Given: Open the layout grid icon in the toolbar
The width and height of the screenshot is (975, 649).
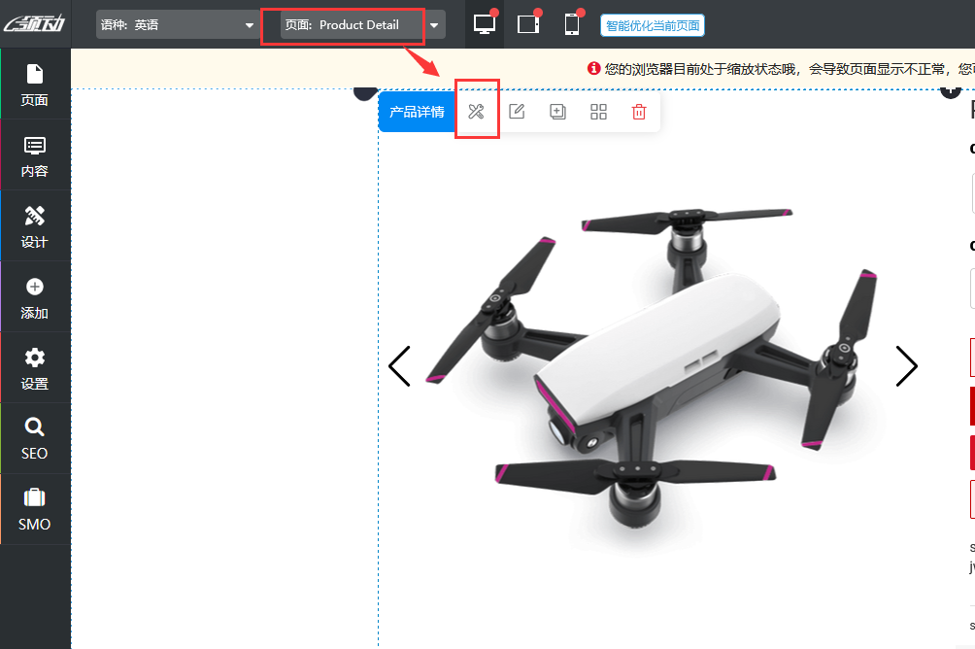Looking at the screenshot, I should point(598,111).
